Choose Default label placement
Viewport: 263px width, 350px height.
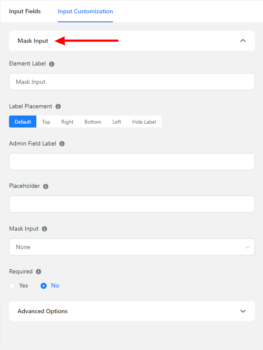click(x=23, y=122)
